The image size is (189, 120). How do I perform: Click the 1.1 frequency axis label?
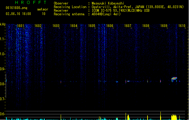pyautogui.click(x=2, y=39)
